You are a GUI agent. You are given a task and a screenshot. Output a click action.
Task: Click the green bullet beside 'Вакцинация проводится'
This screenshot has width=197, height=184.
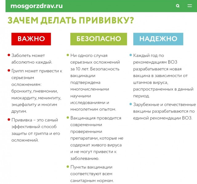pyautogui.click(x=68, y=118)
